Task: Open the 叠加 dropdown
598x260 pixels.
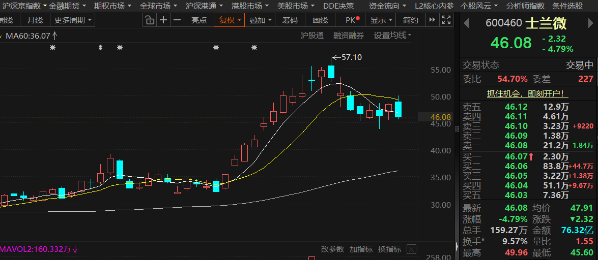Action: tap(261, 20)
